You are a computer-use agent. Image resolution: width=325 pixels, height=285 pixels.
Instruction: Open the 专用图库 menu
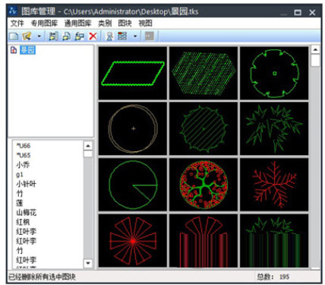[x=44, y=24]
